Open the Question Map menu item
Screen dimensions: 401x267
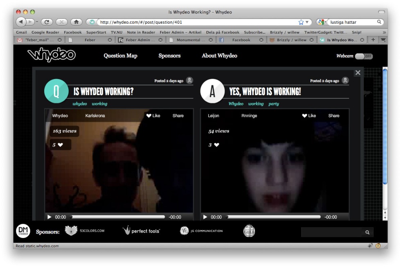tap(120, 56)
